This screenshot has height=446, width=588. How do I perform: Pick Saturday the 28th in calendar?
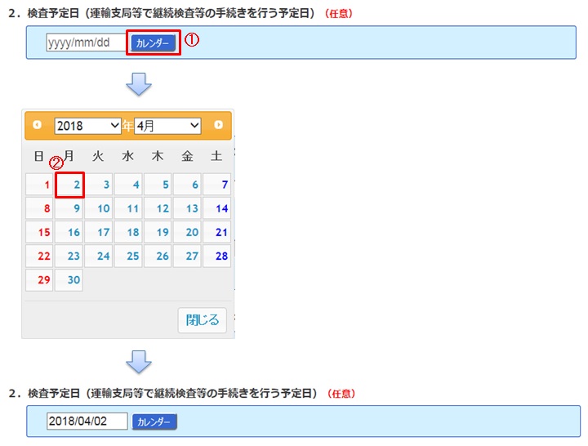click(x=217, y=256)
